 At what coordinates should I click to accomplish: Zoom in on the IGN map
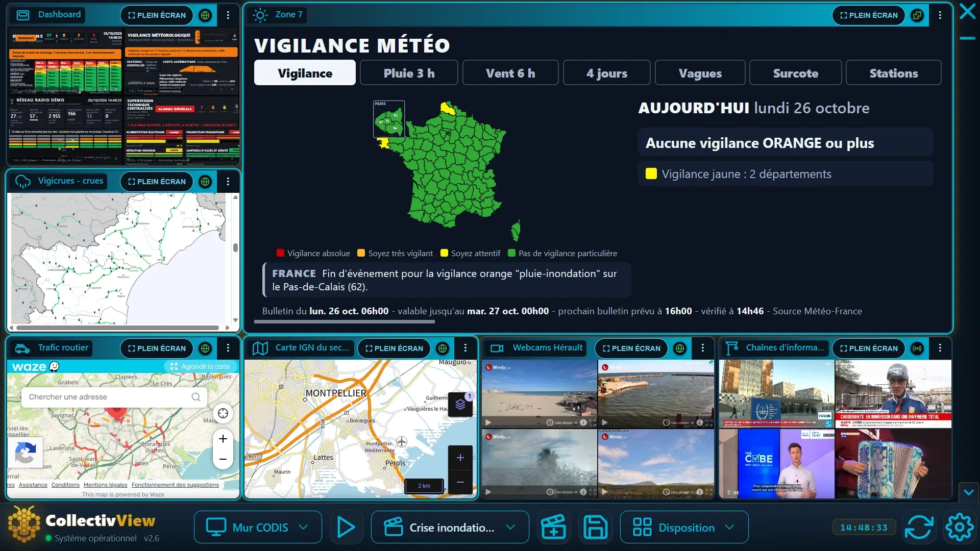[x=460, y=458]
